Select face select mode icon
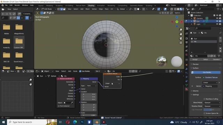Screen dimensions: 223x125 pyautogui.click(x=64, y=9)
